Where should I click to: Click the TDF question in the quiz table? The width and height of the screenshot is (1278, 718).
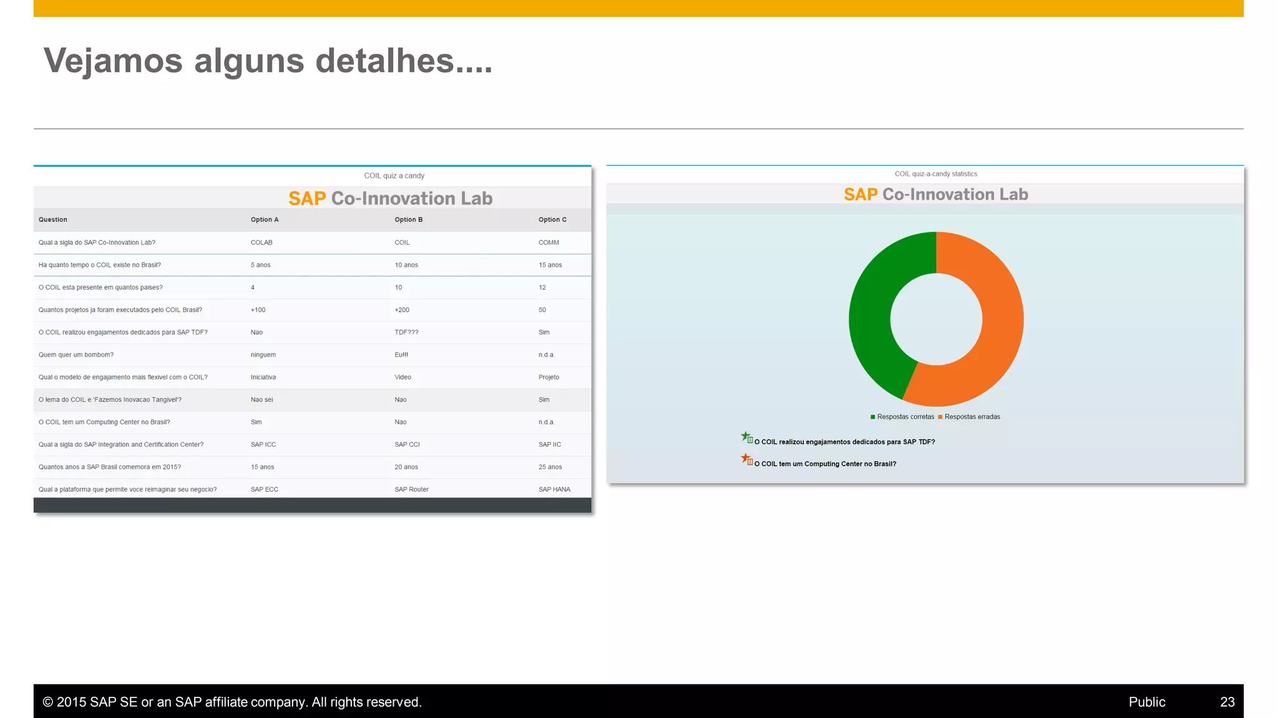(x=123, y=332)
